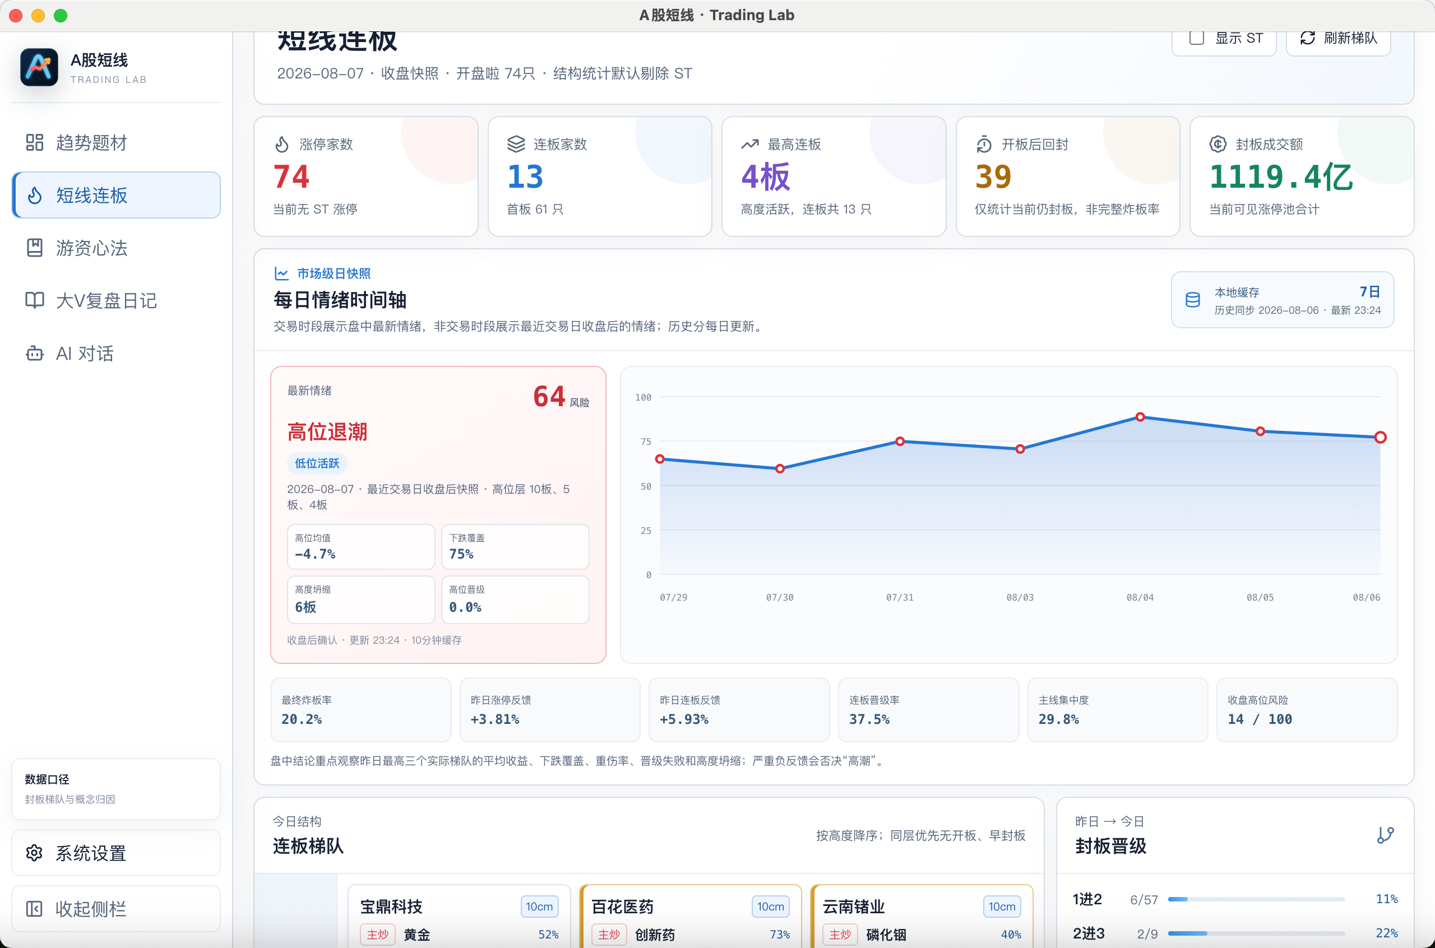The width and height of the screenshot is (1435, 948).
Task: Click the 08/03 data point on chart
Action: [1020, 449]
